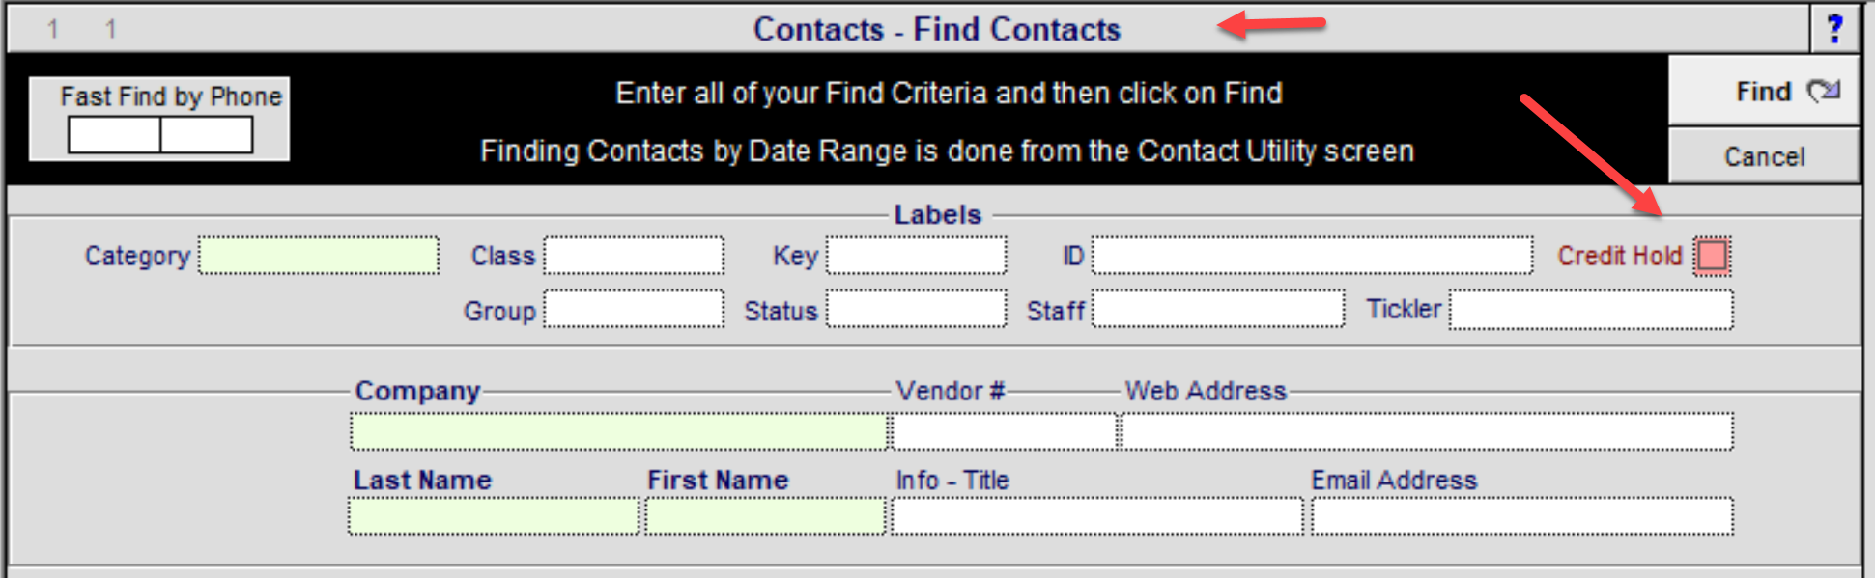Click the Company name field
This screenshot has width=1875, height=578.
click(x=619, y=431)
